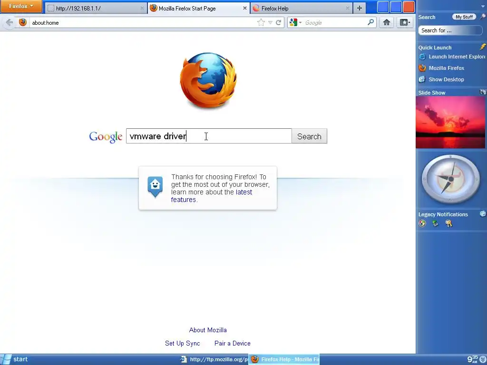Click the blue house snippet icon
487x365 pixels.
coord(155,186)
